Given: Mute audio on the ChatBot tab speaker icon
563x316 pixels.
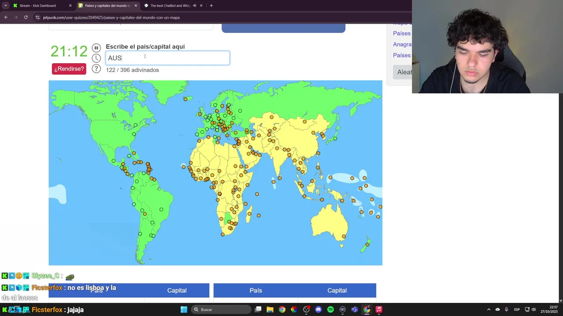Looking at the screenshot, I should click(x=194, y=6).
